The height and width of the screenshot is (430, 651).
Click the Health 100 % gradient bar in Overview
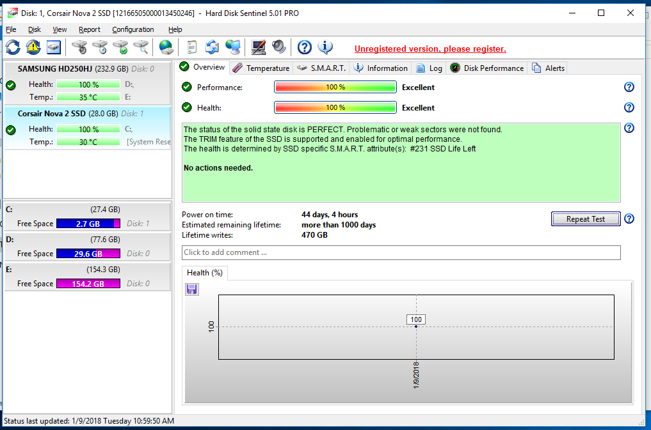pyautogui.click(x=335, y=107)
